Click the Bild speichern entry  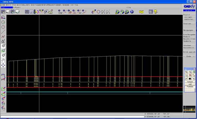click(x=189, y=52)
